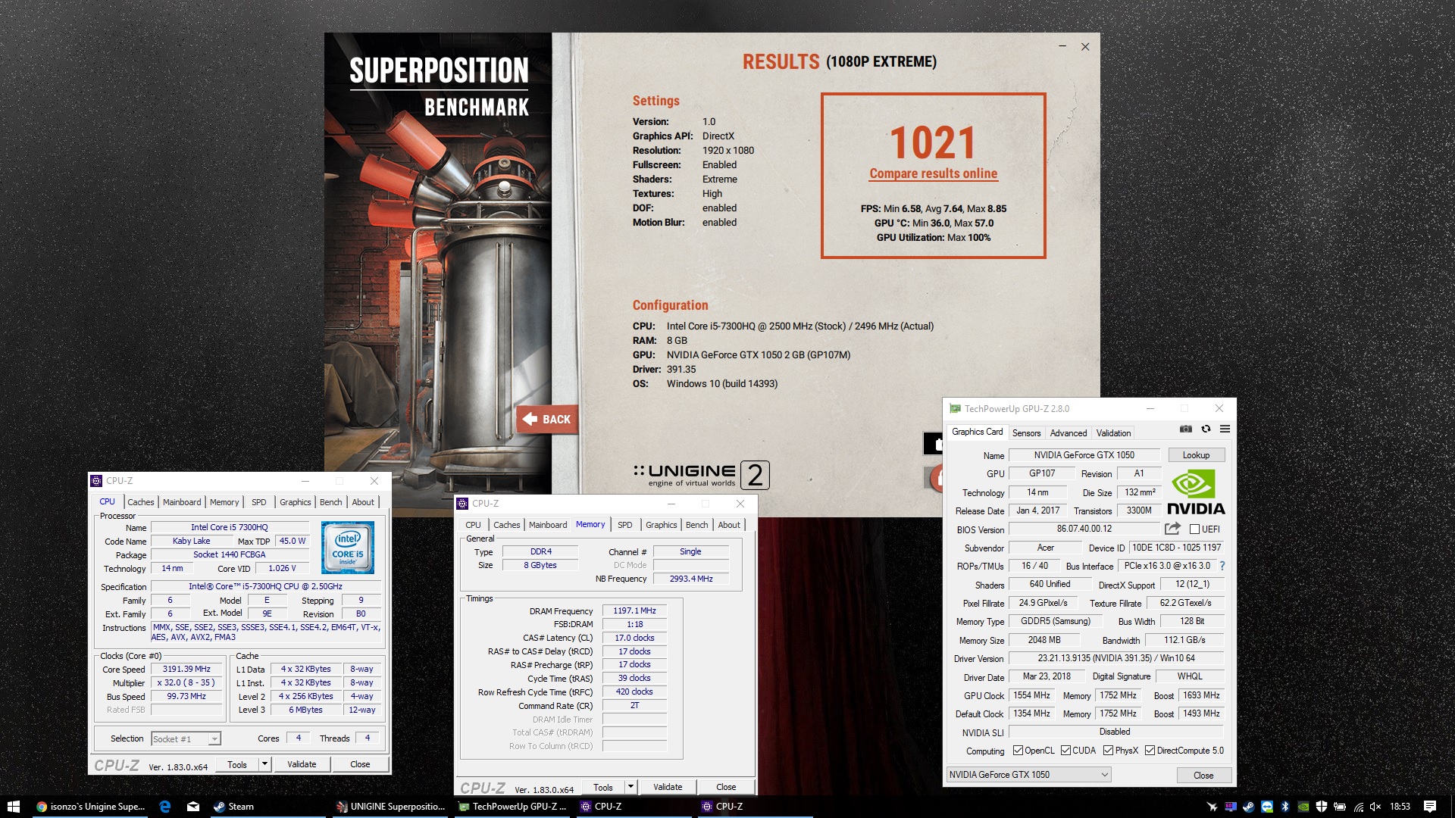This screenshot has height=818, width=1455.
Task: Open the Action Center notifications icon
Action: pos(1430,807)
